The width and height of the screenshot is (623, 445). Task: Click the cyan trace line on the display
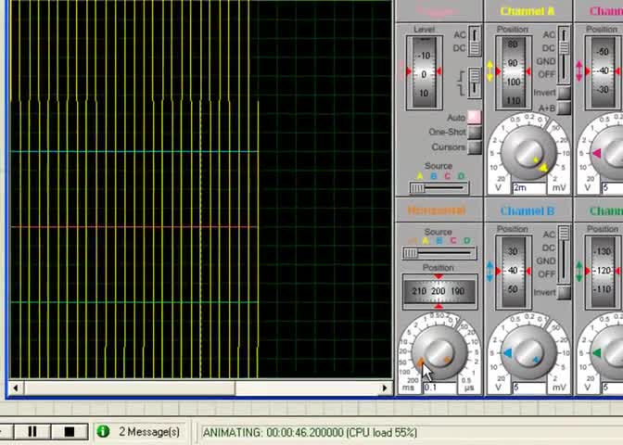[x=134, y=151]
